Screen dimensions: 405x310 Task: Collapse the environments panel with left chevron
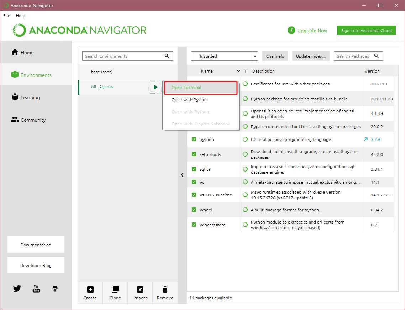click(182, 175)
